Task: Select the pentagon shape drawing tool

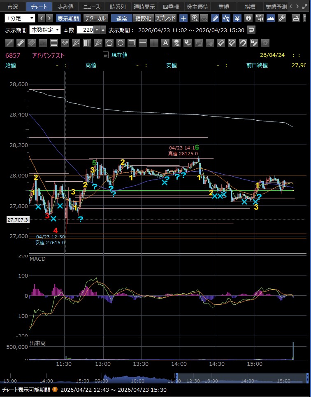Action: [x=109, y=43]
